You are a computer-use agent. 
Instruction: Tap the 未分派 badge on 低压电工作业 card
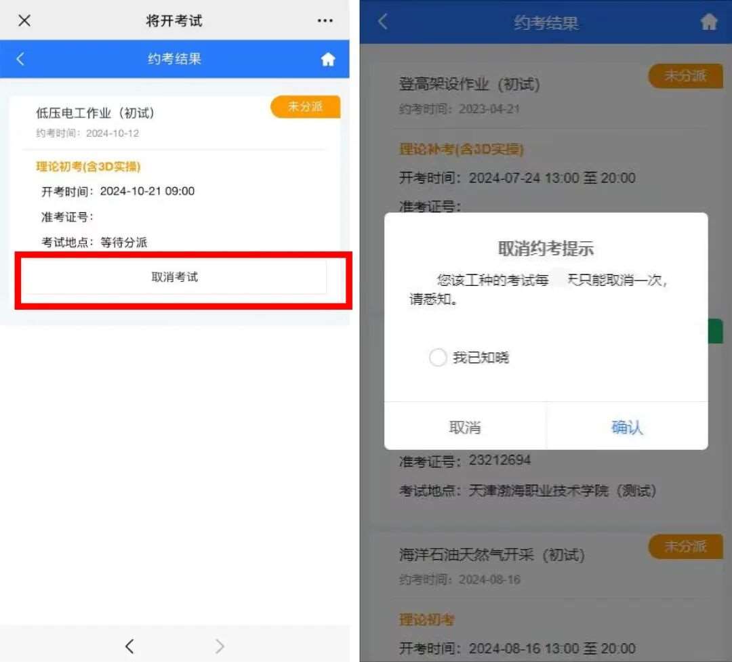tap(305, 107)
